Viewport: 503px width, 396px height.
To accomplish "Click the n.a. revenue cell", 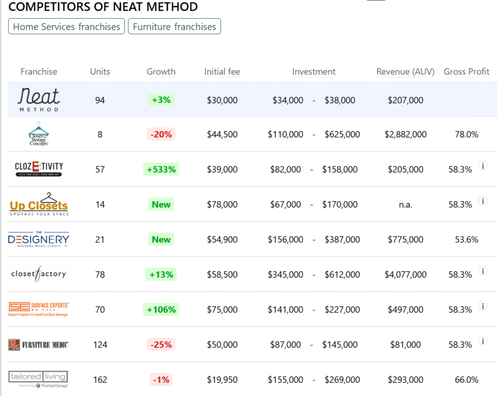I will [405, 205].
